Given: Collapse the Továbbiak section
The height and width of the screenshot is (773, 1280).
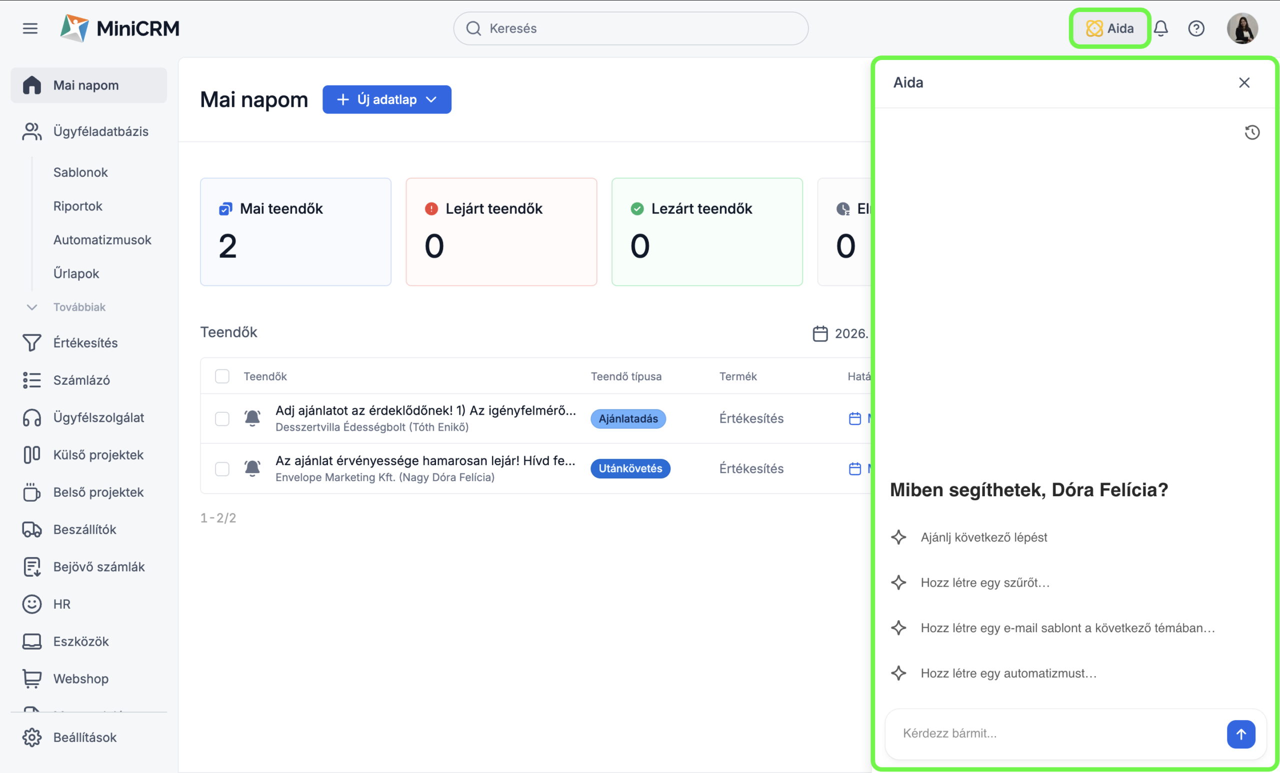Looking at the screenshot, I should pyautogui.click(x=32, y=307).
